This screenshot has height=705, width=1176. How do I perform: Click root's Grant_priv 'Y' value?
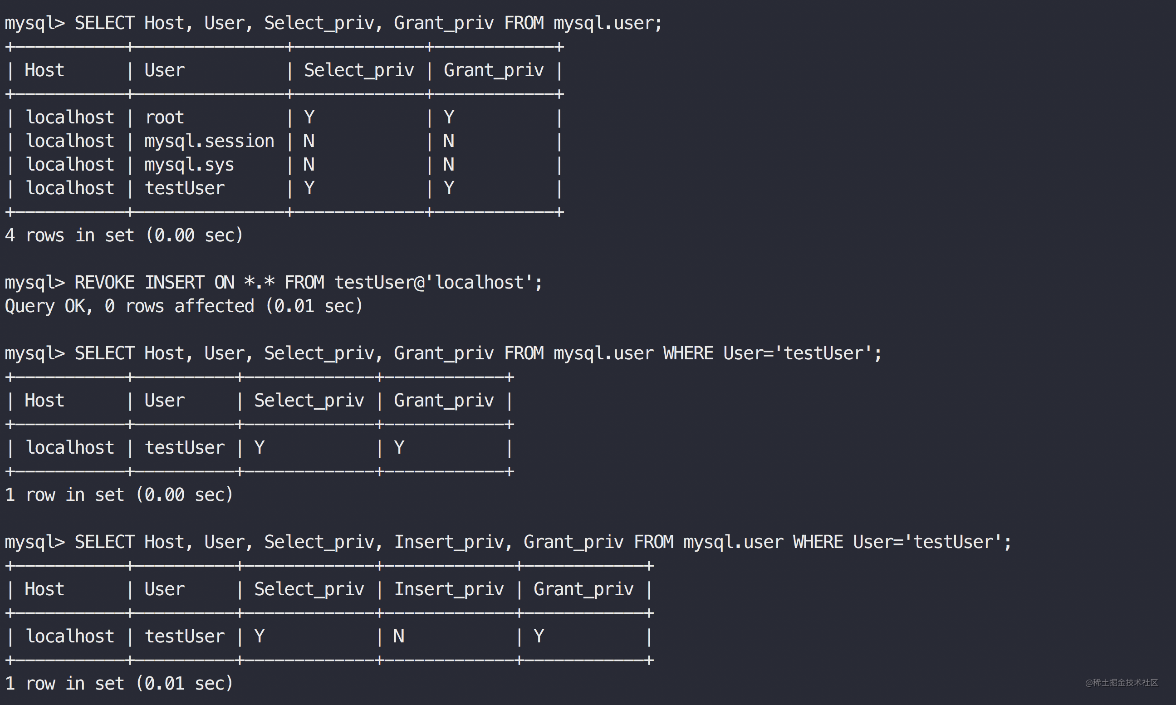449,117
